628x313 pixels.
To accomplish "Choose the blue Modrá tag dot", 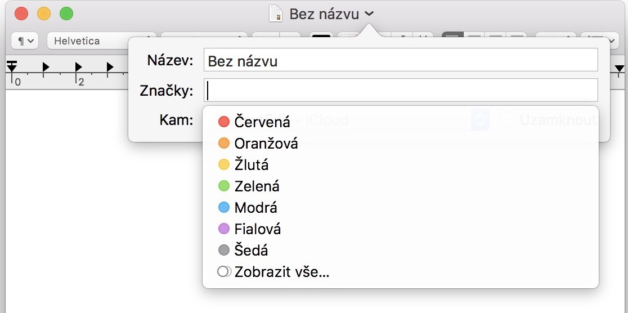I will [224, 207].
